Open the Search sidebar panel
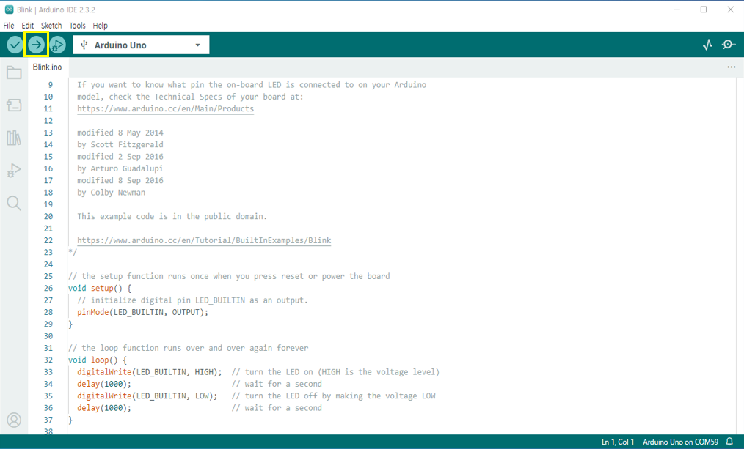This screenshot has height=449, width=744. (x=14, y=203)
